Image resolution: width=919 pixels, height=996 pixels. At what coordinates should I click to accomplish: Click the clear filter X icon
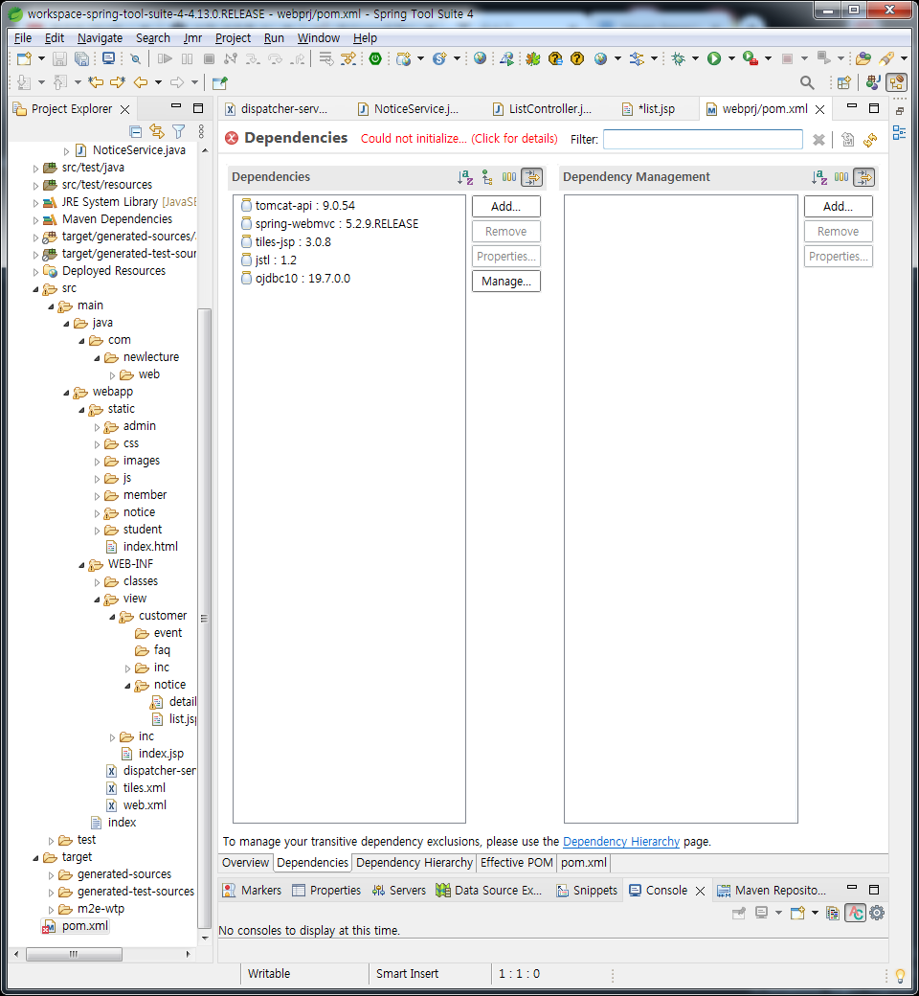[x=818, y=140]
